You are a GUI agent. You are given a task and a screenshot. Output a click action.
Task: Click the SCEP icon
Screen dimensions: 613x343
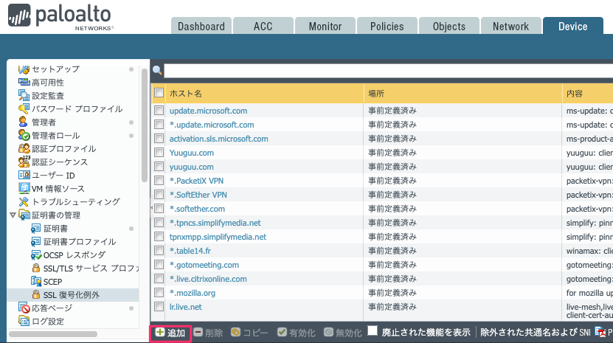pos(36,281)
